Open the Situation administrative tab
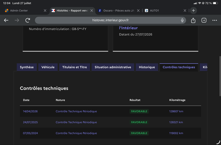Image resolution: width=221 pixels, height=145 pixels. pyautogui.click(x=113, y=67)
